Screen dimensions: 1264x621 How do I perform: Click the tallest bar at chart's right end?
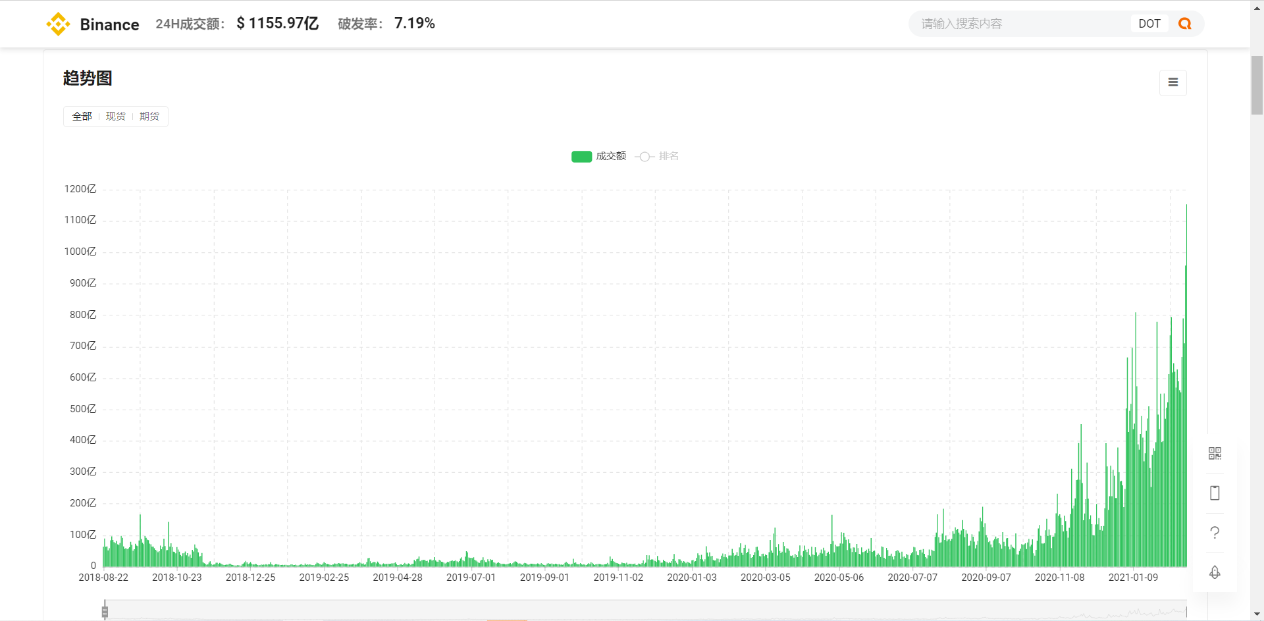tap(1186, 385)
